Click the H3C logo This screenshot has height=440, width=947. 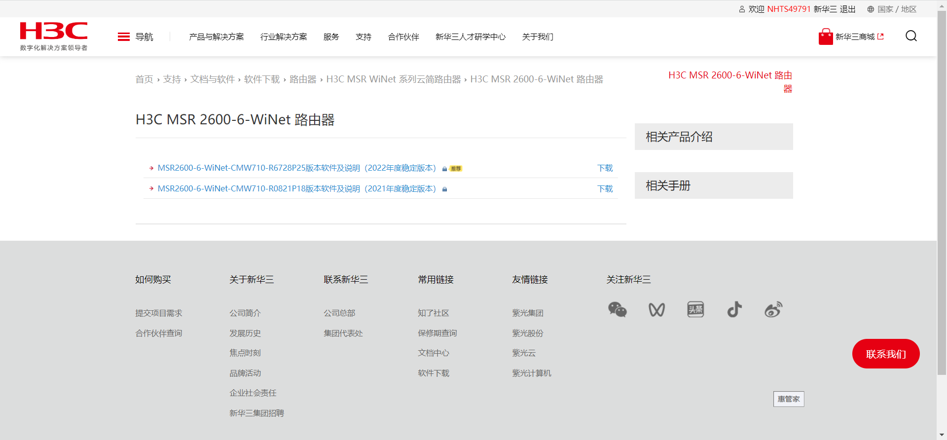coord(54,36)
